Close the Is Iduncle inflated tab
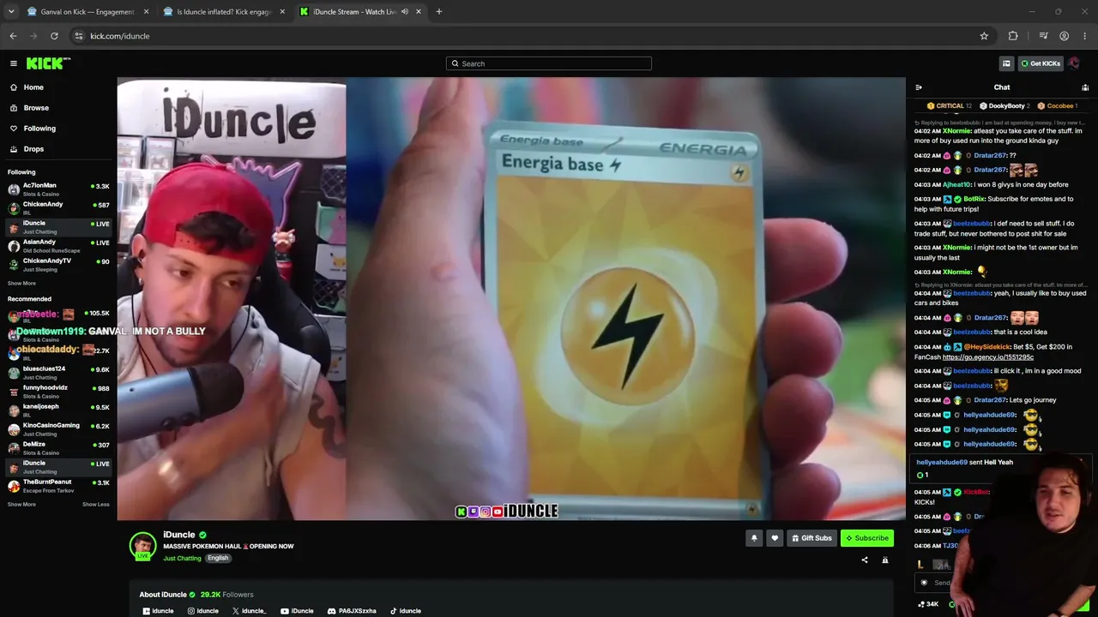This screenshot has height=617, width=1098. [283, 12]
